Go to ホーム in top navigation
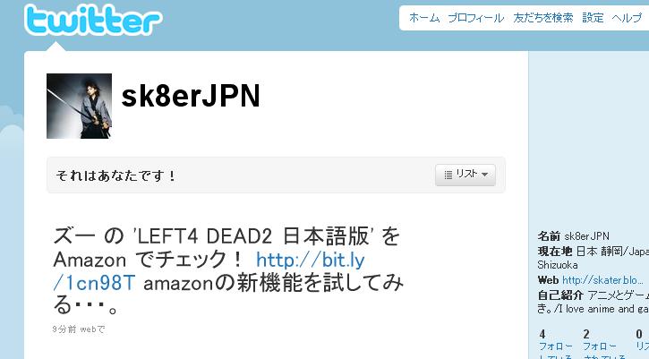 (423, 18)
